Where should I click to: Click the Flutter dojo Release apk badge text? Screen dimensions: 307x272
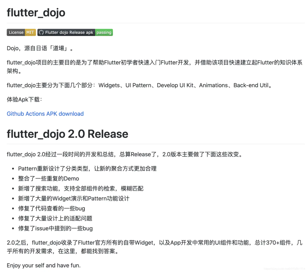[x=69, y=33]
